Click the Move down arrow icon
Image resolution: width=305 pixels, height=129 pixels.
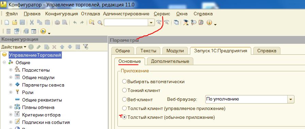coord(70,47)
